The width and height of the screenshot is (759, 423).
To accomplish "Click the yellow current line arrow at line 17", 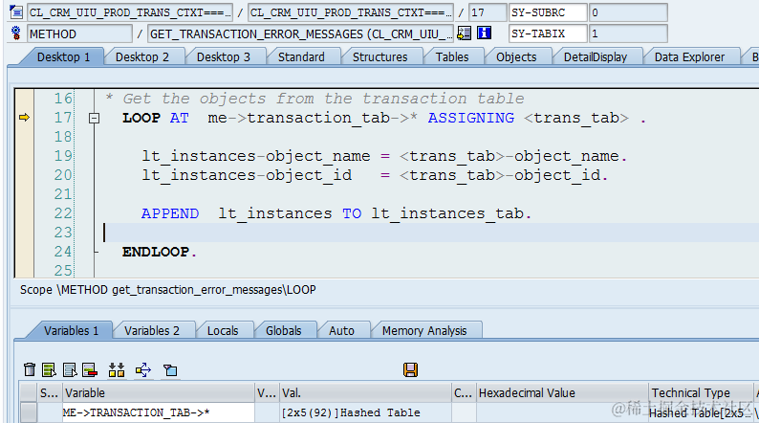I will [24, 118].
